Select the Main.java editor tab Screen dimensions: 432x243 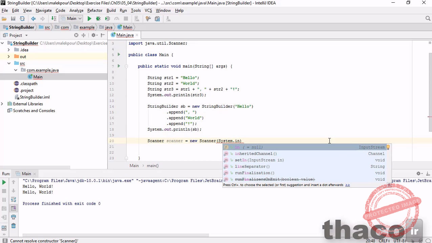tap(125, 35)
